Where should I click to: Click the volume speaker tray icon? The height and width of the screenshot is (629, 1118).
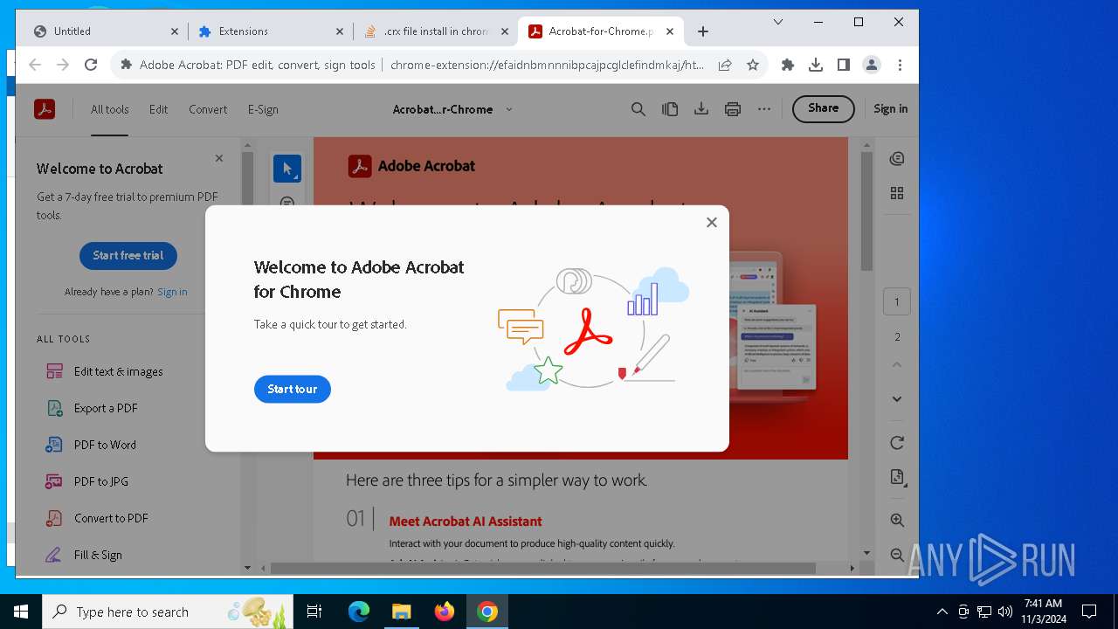pyautogui.click(x=1005, y=612)
